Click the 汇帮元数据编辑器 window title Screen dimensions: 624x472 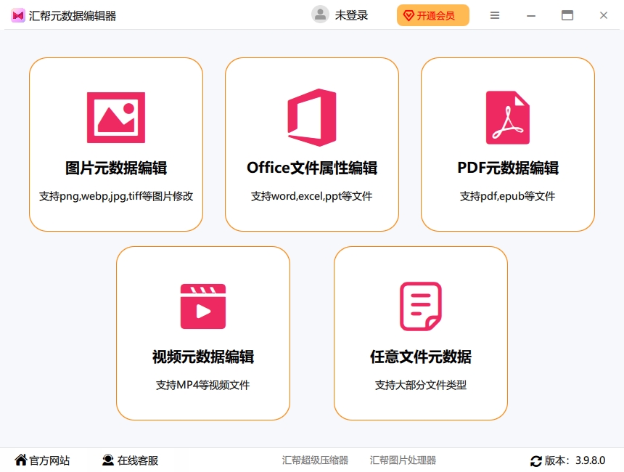[x=72, y=16]
